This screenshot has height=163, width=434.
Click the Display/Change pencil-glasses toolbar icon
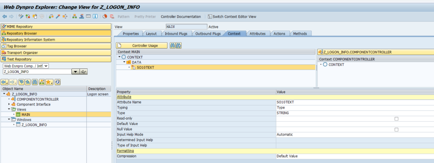tap(21, 16)
